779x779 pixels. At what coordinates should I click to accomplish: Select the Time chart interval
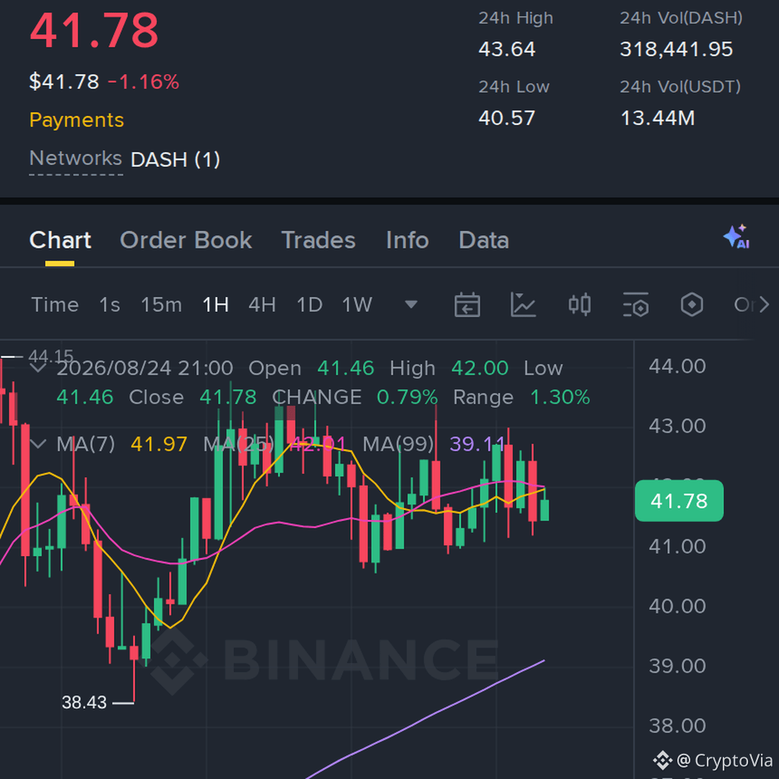click(55, 304)
